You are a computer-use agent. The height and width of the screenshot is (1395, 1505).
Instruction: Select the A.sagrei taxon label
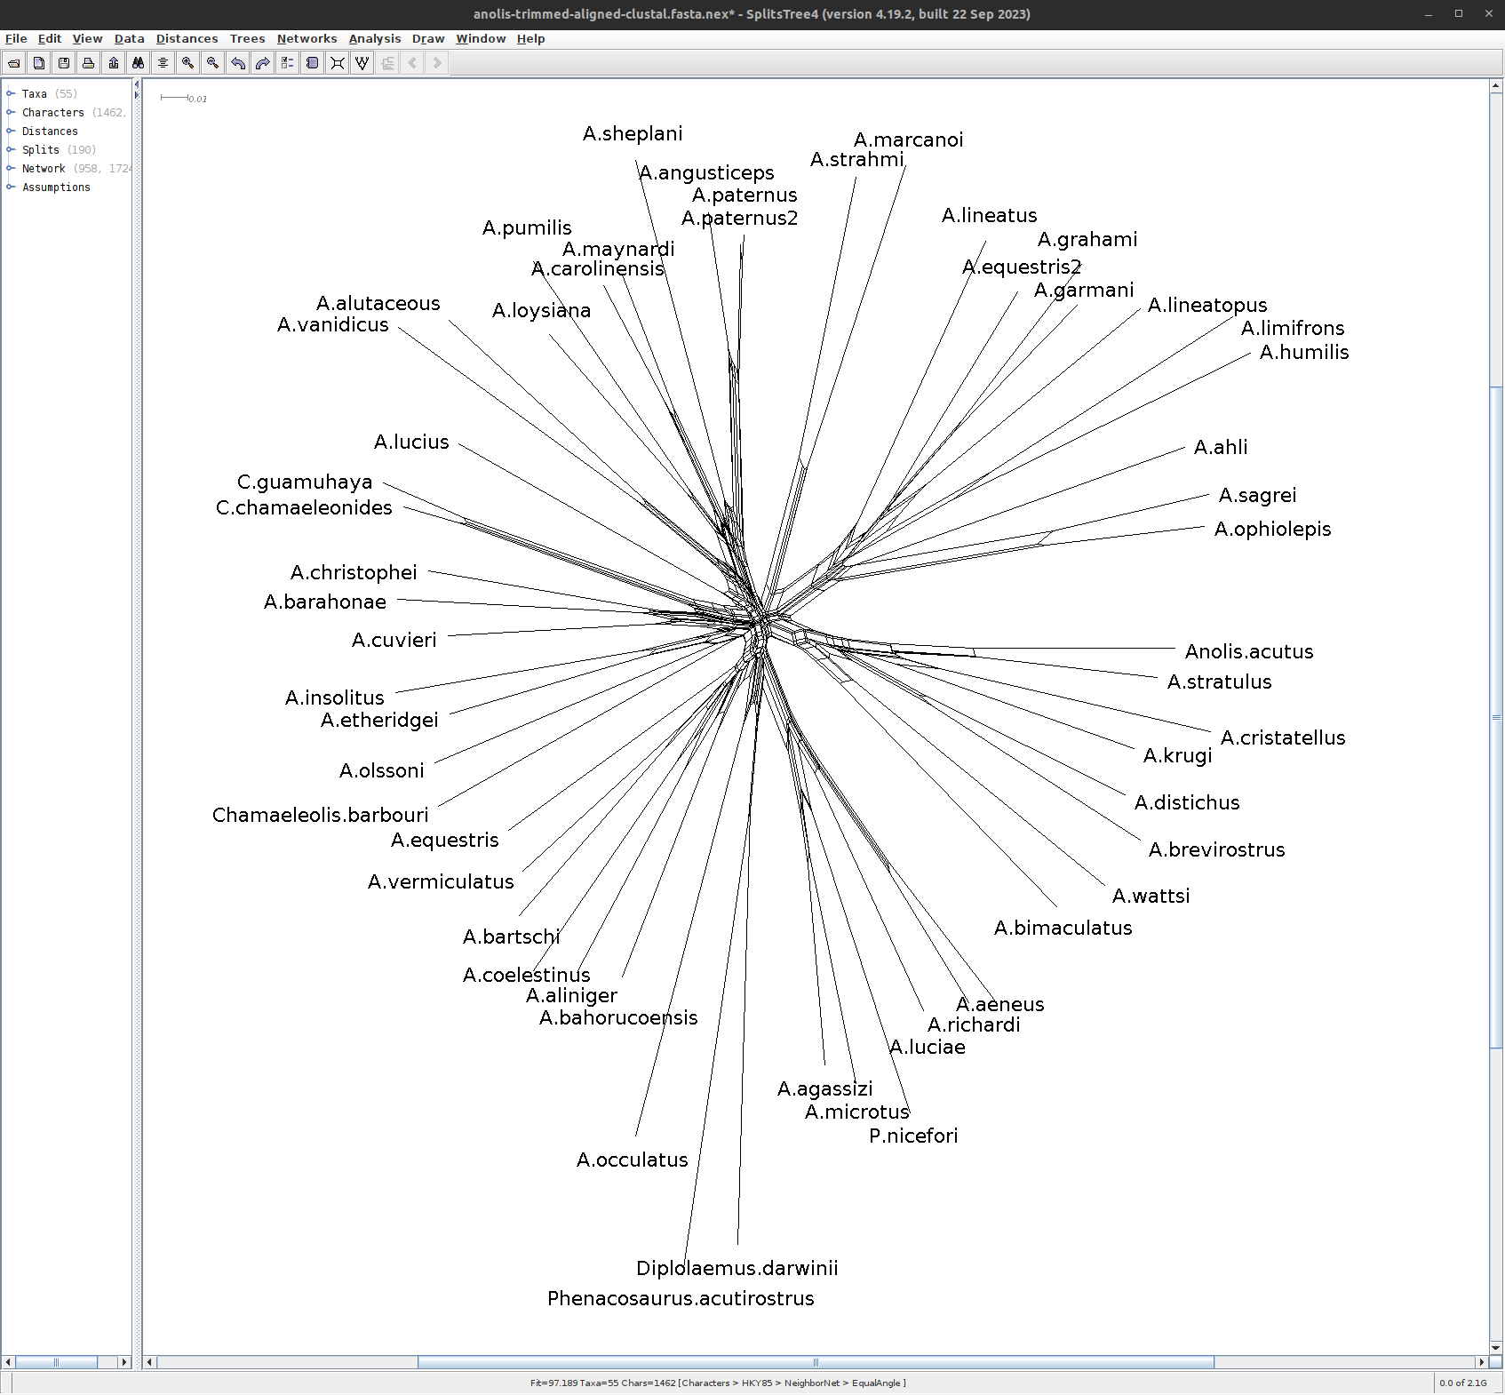[x=1257, y=495]
